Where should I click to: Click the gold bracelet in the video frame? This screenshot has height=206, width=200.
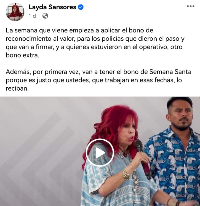[x=126, y=175]
